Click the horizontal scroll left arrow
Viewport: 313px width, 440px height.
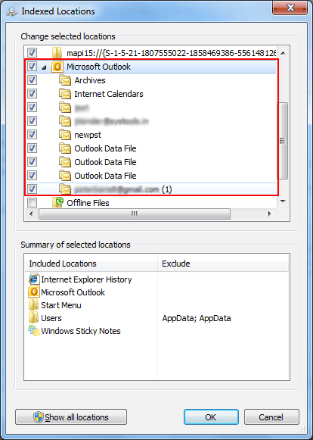coord(31,214)
